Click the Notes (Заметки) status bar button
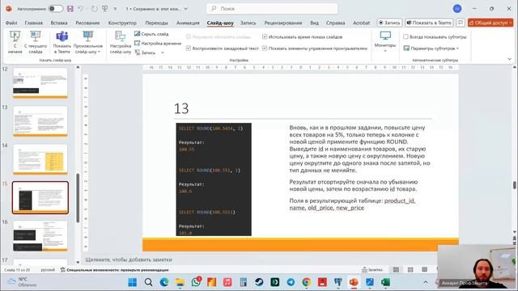Image resolution: width=518 pixels, height=291 pixels. point(372,269)
